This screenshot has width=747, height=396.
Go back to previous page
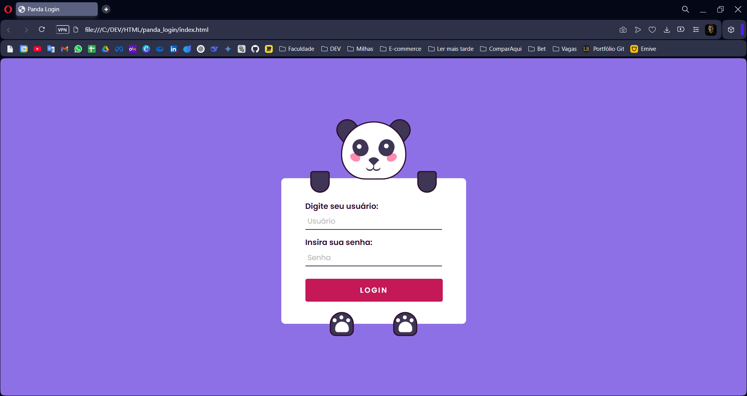point(9,30)
